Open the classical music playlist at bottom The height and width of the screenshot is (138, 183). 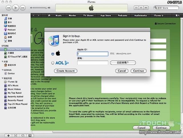[10, 108]
